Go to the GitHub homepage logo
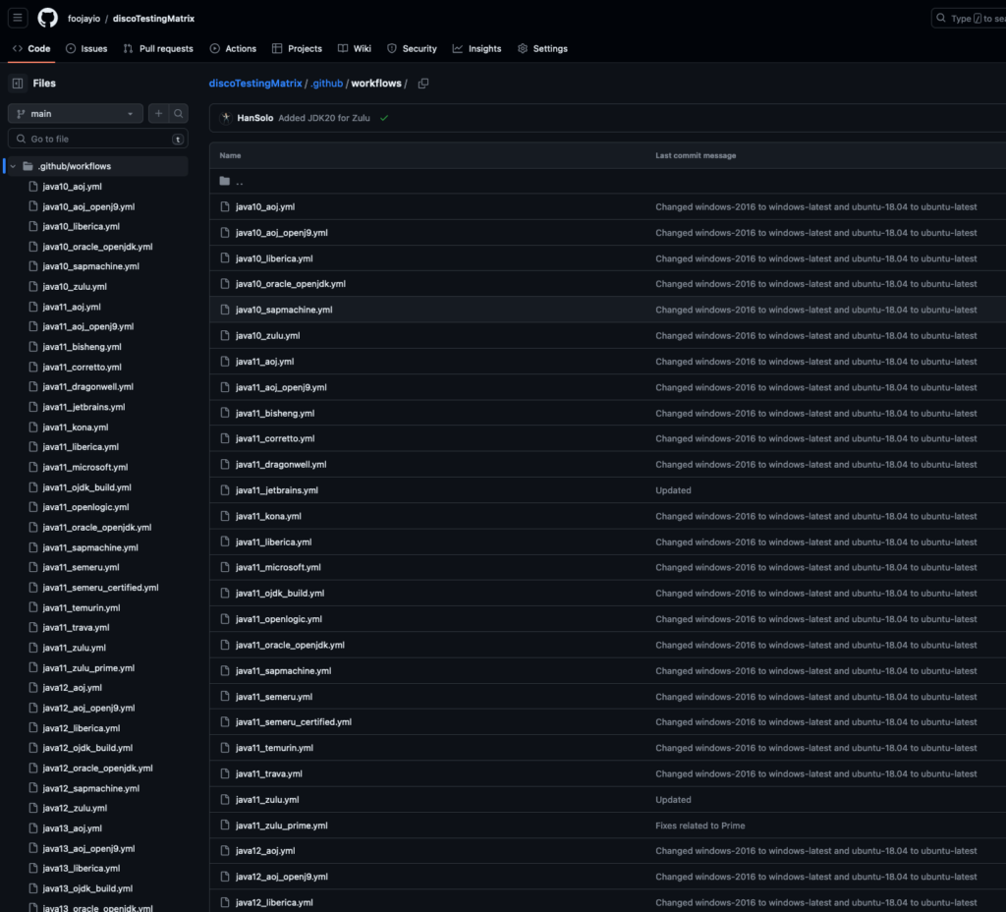 (47, 18)
